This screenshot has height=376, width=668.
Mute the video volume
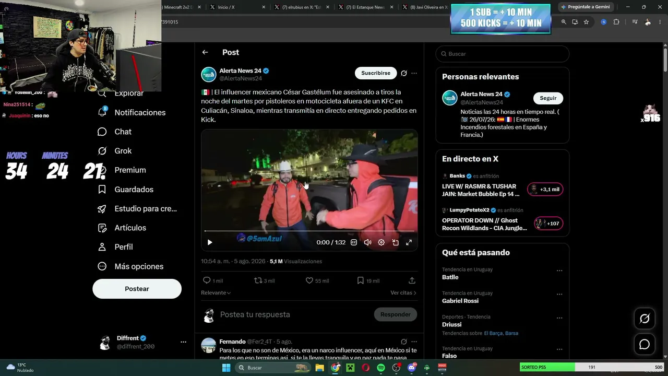pyautogui.click(x=367, y=242)
